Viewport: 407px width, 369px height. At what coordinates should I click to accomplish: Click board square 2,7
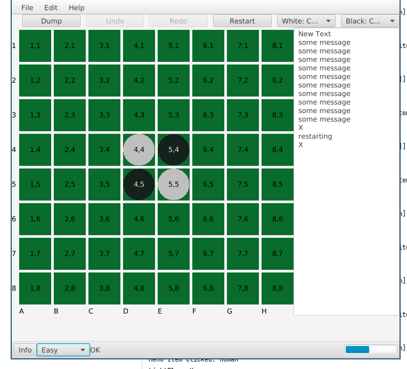(70, 254)
